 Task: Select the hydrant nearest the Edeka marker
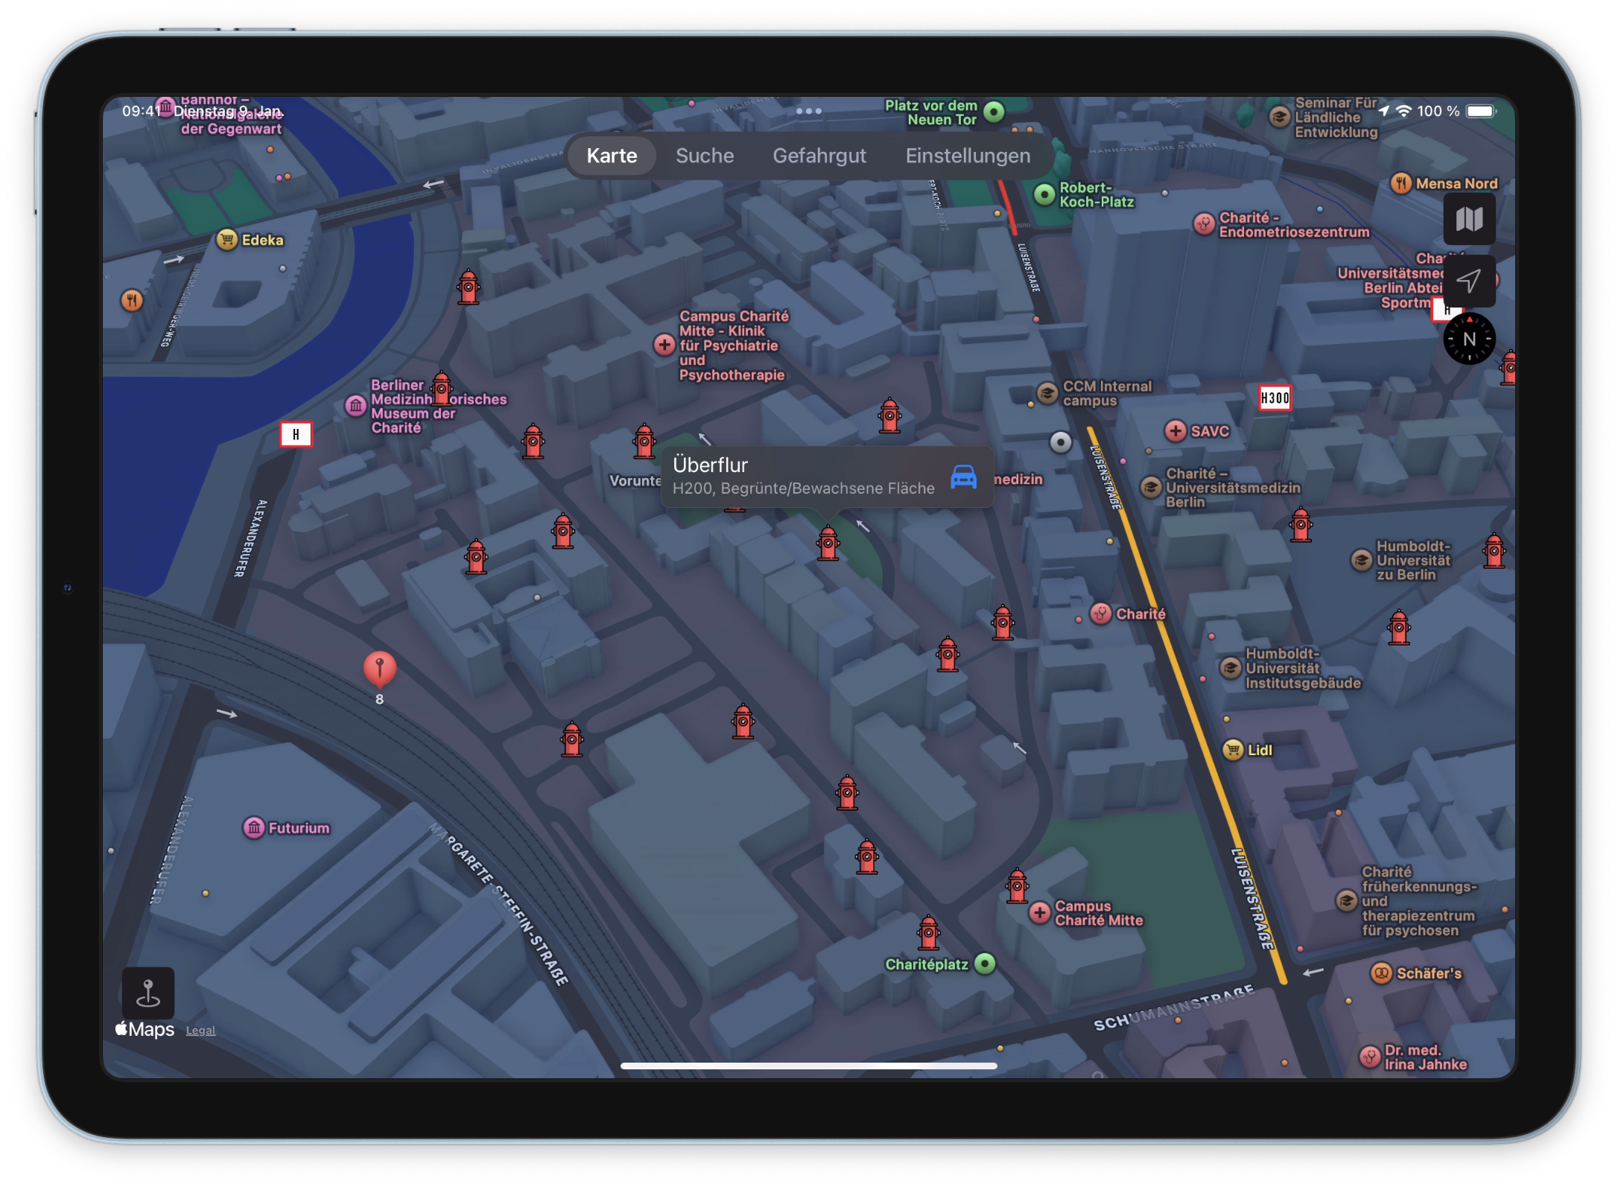(x=468, y=287)
